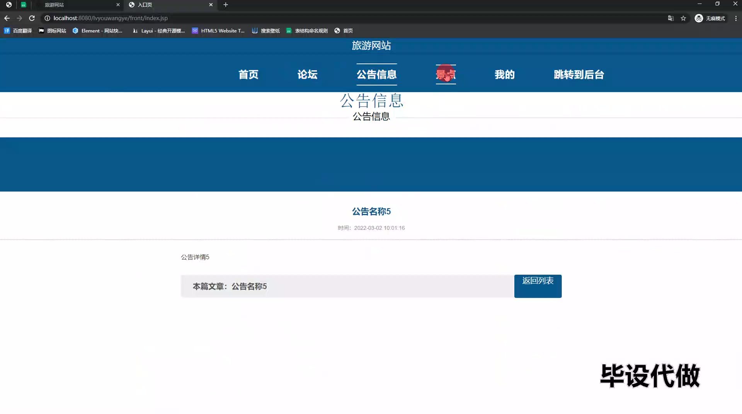
Task: Reload the page with refresh icon
Action: tap(32, 18)
